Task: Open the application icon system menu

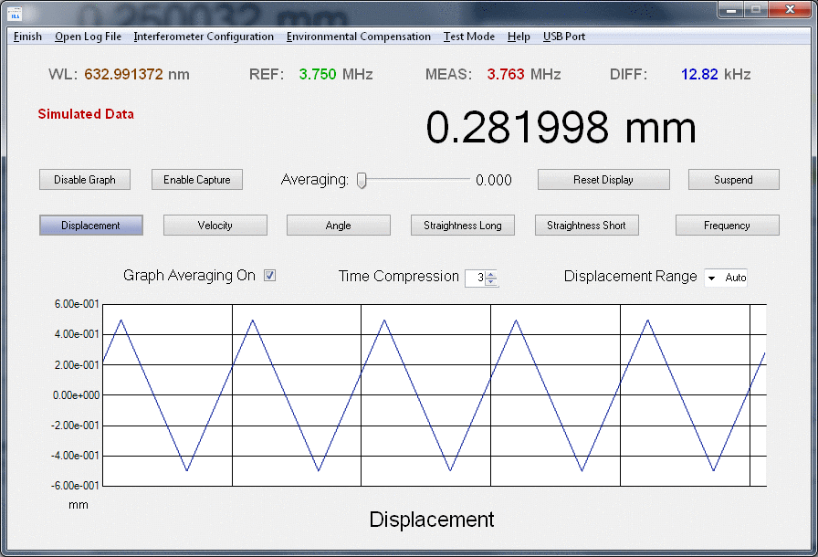Action: point(15,12)
